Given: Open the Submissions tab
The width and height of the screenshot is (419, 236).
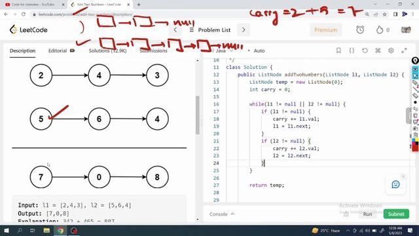Looking at the screenshot, I should click(153, 50).
